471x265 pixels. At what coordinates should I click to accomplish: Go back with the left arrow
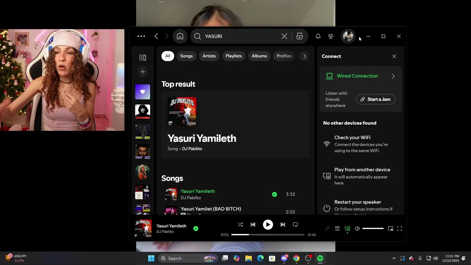(x=156, y=36)
